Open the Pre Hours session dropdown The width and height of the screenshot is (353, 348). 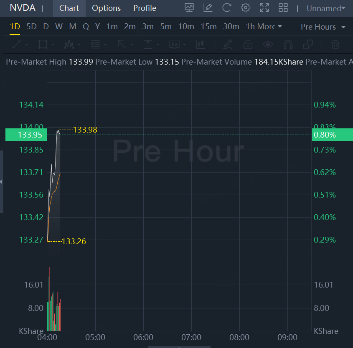point(323,27)
